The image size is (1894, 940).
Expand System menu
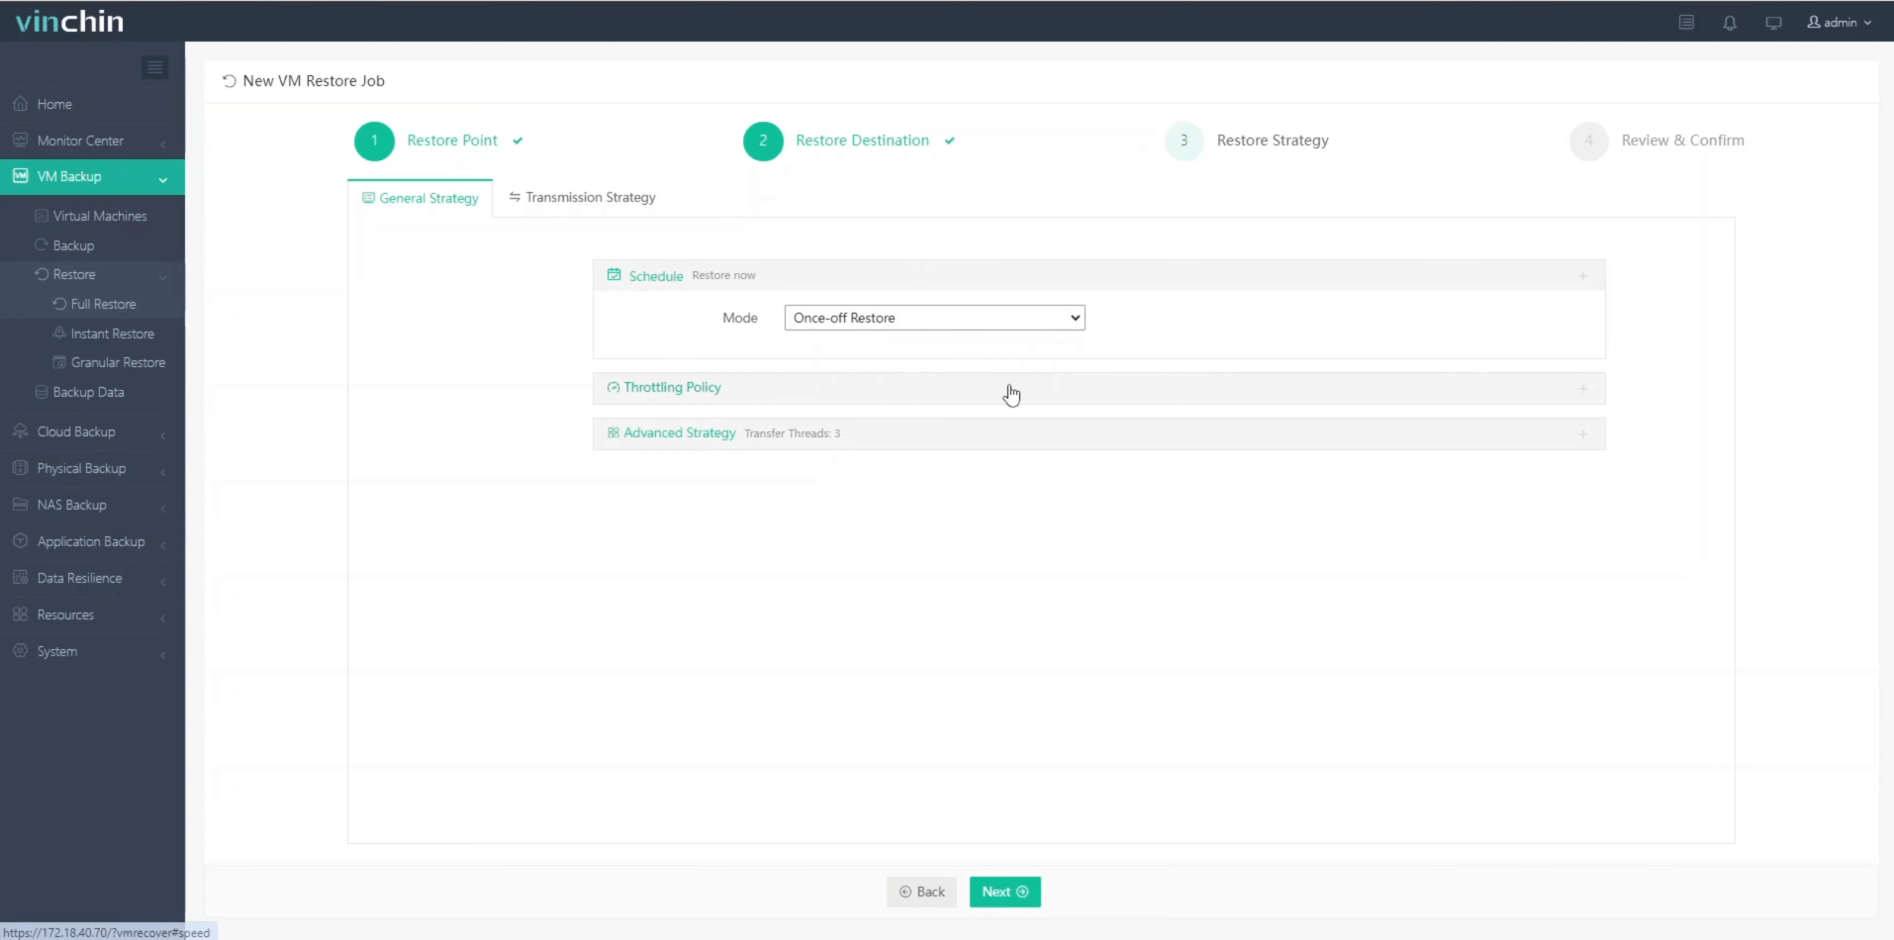click(x=92, y=651)
